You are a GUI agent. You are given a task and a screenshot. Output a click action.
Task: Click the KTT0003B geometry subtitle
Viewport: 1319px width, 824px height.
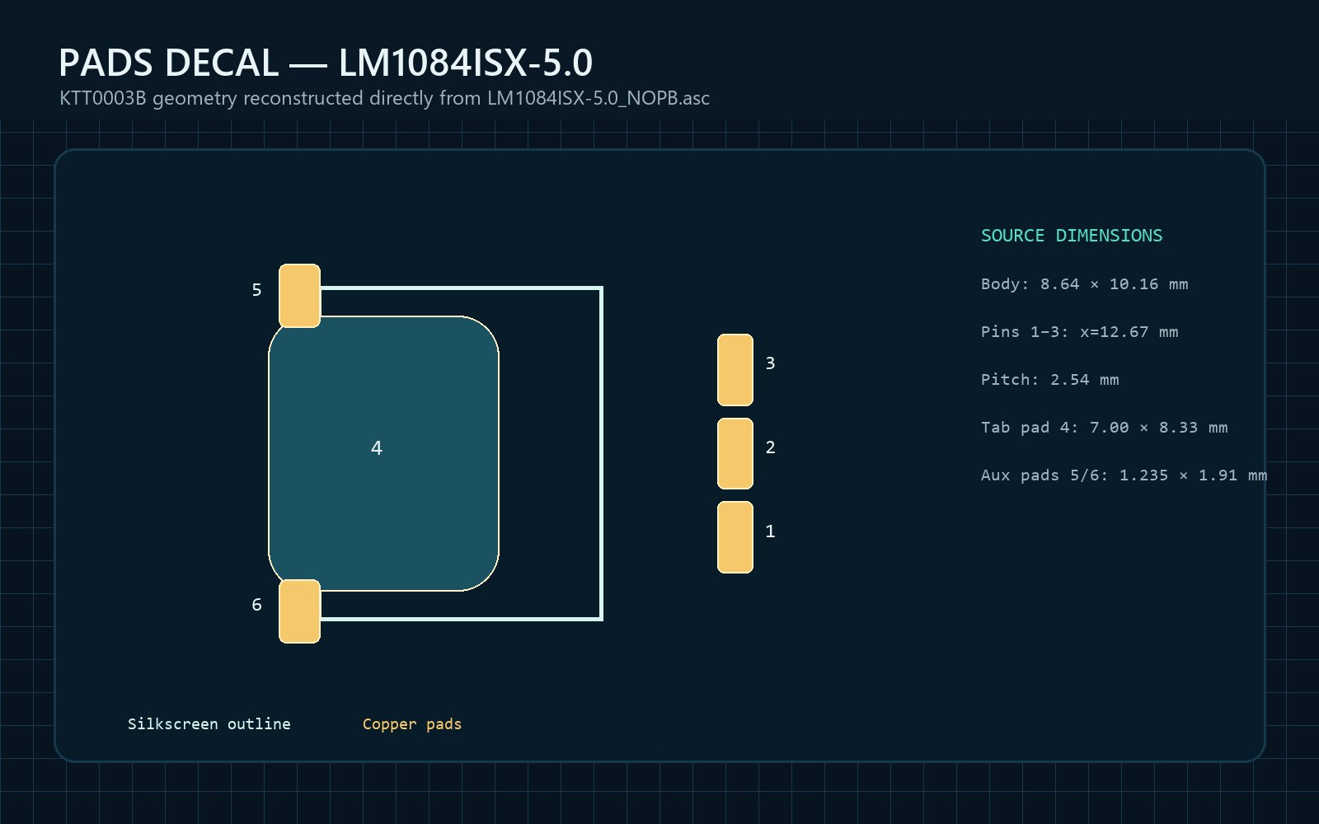[x=384, y=98]
